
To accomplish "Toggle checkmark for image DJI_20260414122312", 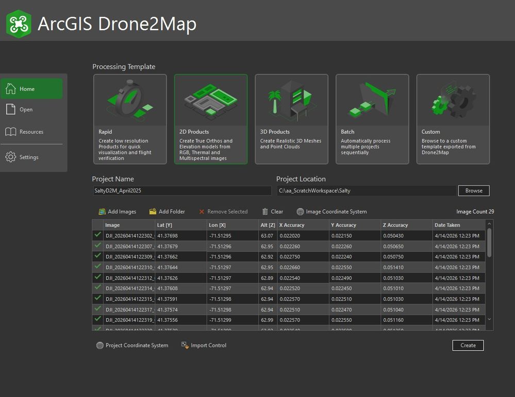I will point(97,277).
